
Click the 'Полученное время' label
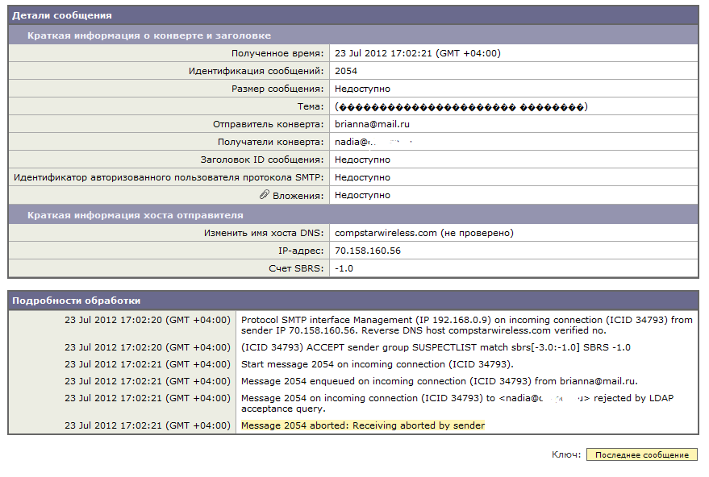click(277, 54)
